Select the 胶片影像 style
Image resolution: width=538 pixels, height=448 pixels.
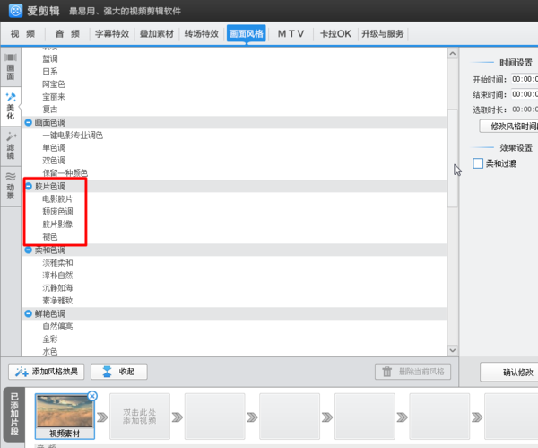point(57,224)
